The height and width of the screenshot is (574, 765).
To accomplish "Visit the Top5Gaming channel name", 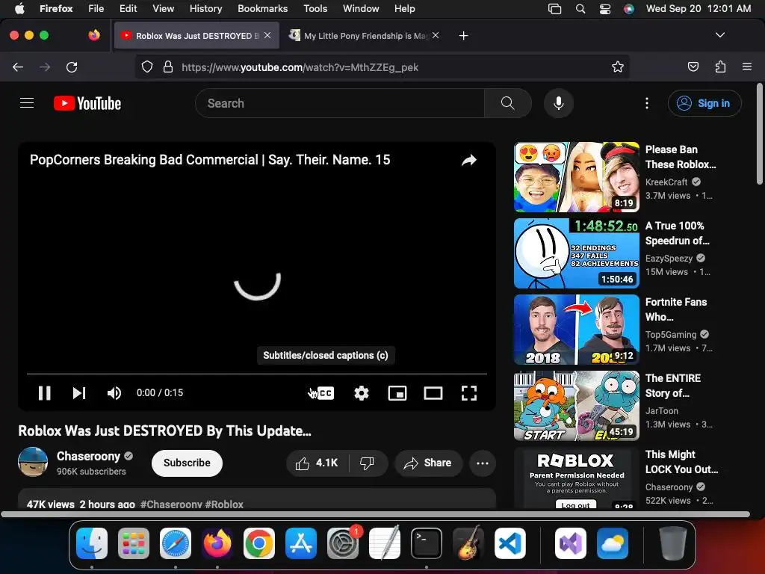I will pos(671,334).
